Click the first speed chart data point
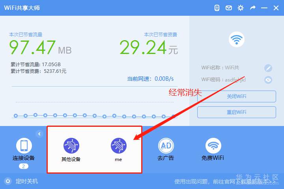The image size is (284, 189). 16,116
